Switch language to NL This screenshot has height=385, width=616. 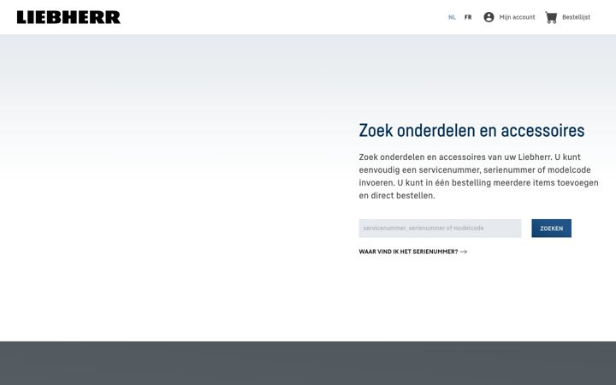pos(453,17)
